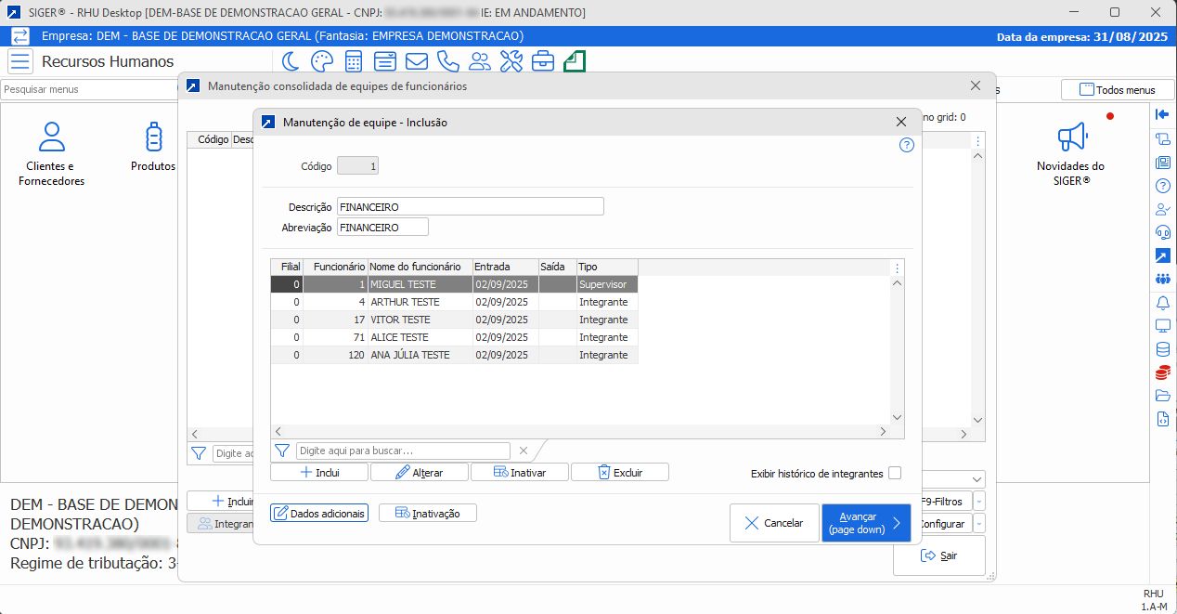Click the headset support icon in sidebar
The image size is (1177, 614).
(x=1162, y=231)
